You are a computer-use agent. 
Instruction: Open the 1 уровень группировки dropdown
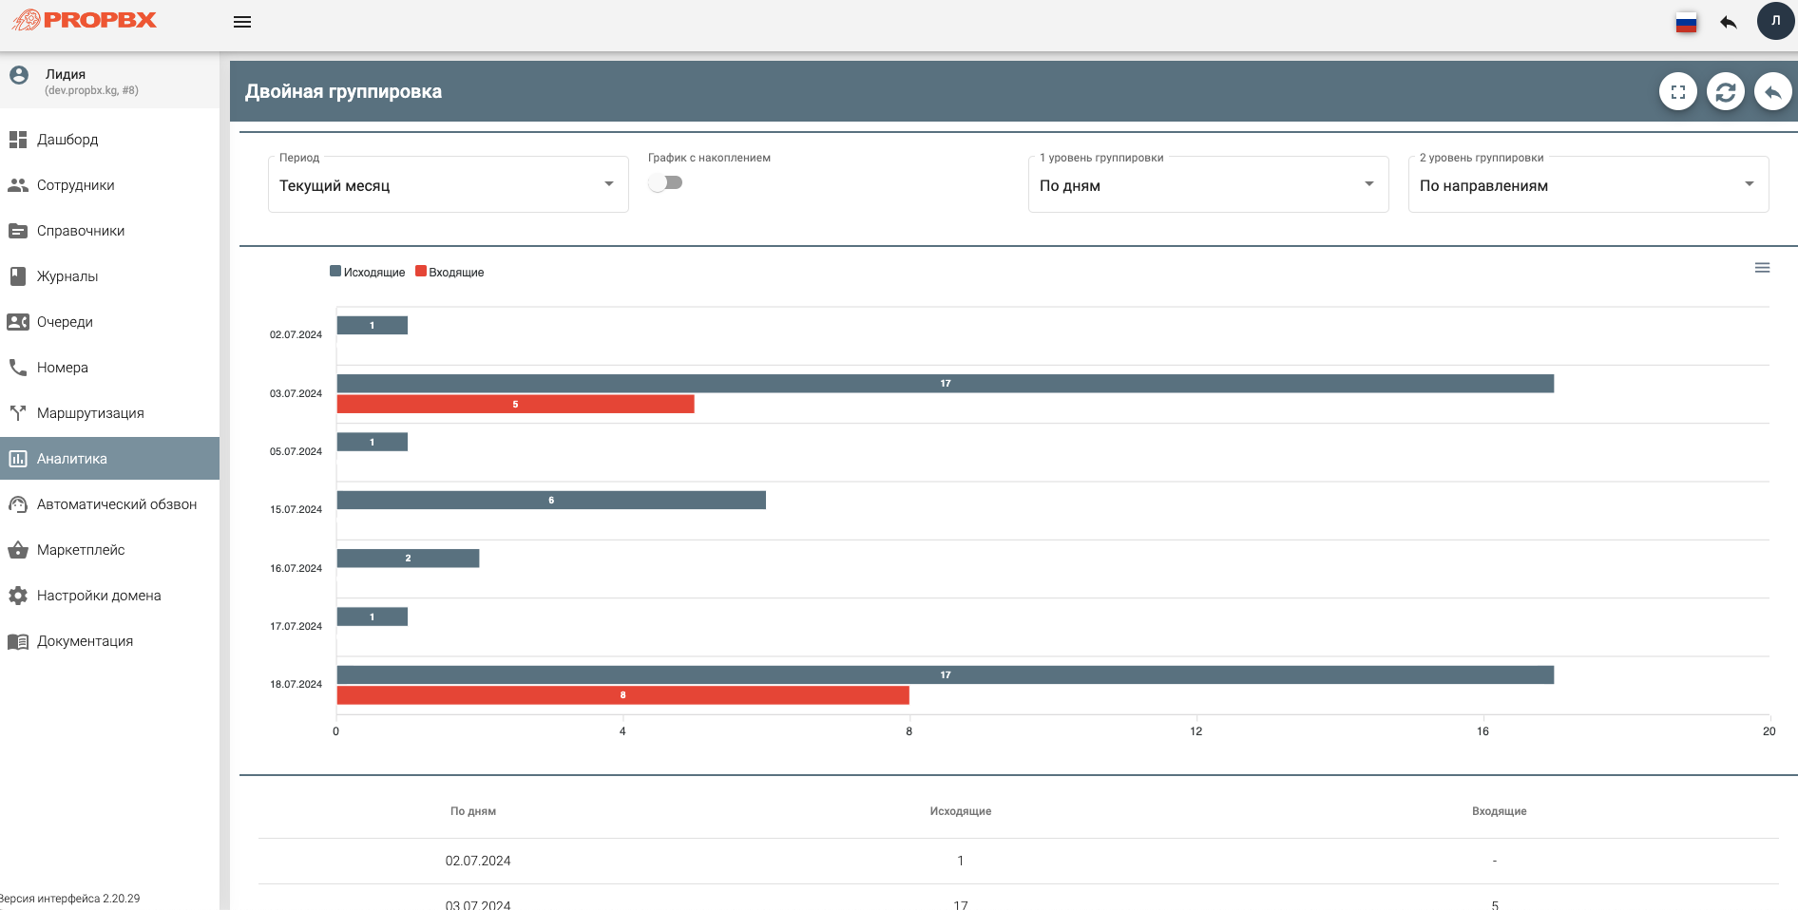click(x=1208, y=184)
